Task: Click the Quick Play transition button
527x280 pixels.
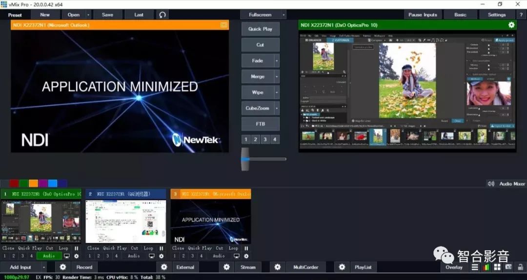Action: pos(261,29)
